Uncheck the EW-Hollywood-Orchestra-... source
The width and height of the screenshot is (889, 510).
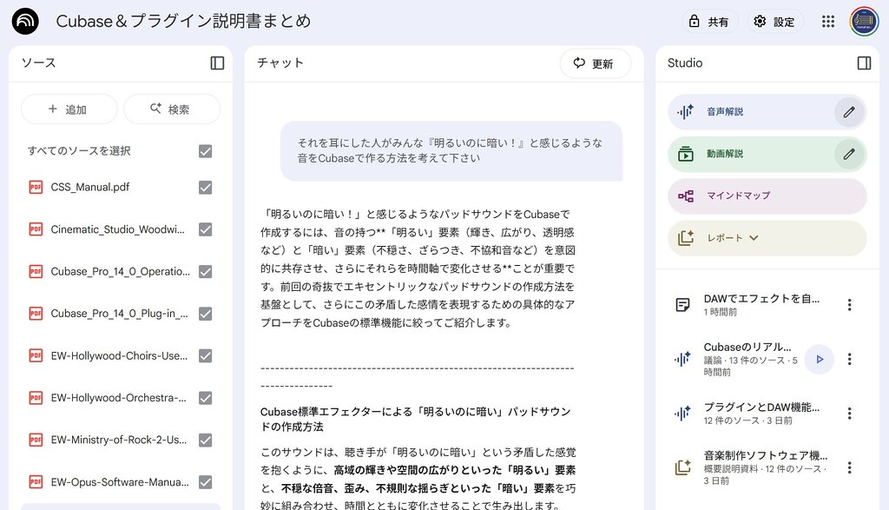coord(205,398)
